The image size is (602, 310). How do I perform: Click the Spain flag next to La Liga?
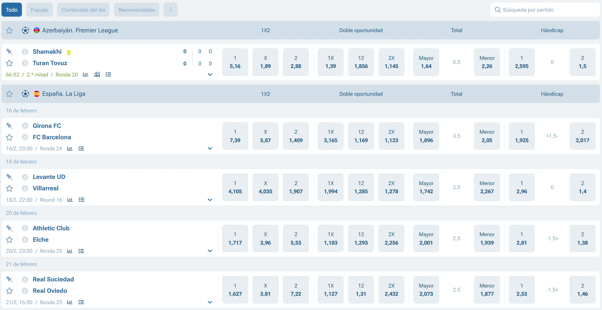point(37,94)
